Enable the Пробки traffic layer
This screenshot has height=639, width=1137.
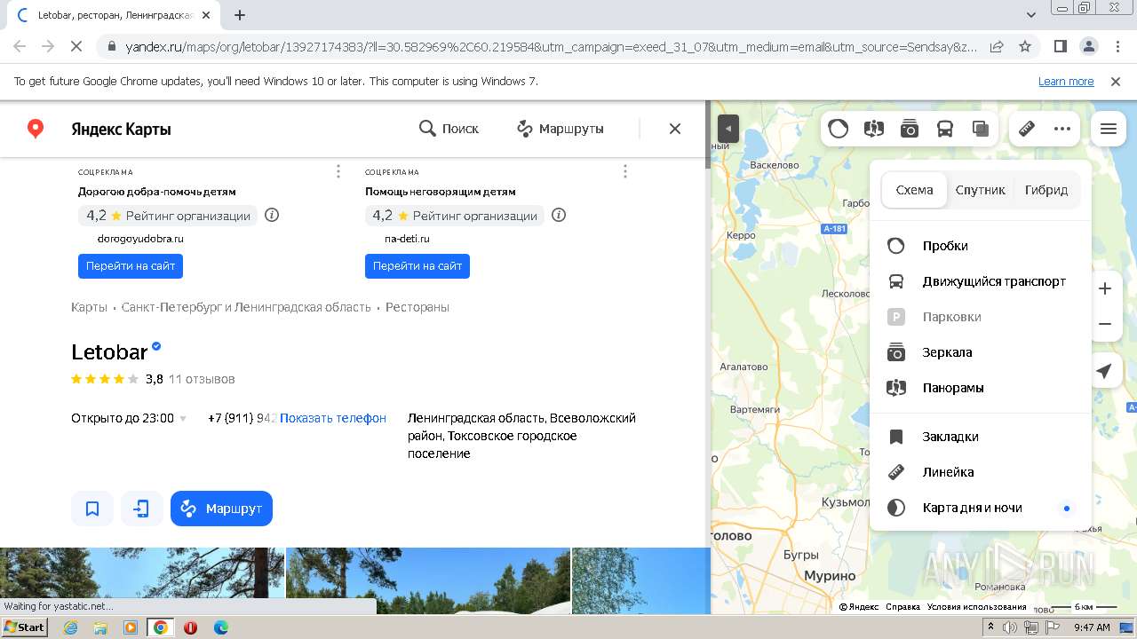point(980,246)
